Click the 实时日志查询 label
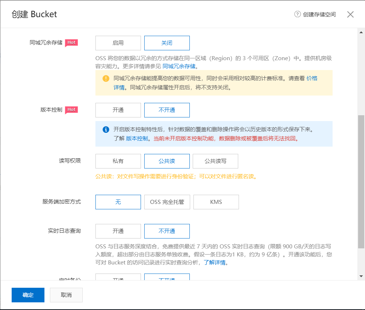Viewport: 365px width, 310px height. click(x=64, y=231)
